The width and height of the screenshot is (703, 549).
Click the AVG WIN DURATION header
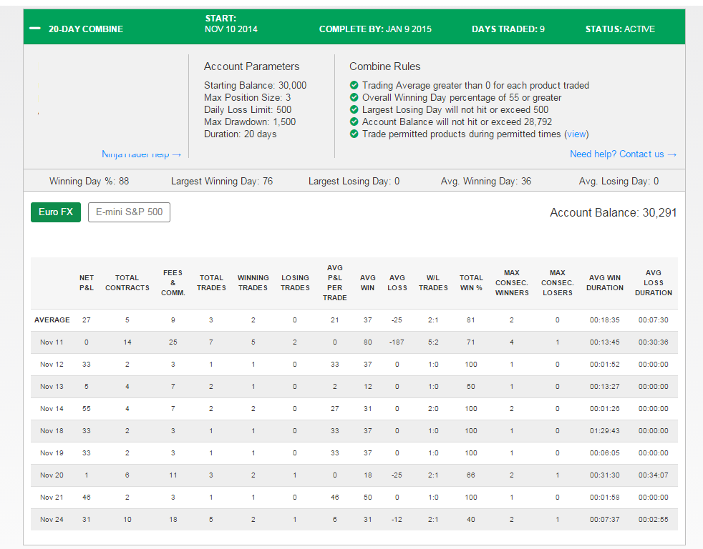(605, 282)
